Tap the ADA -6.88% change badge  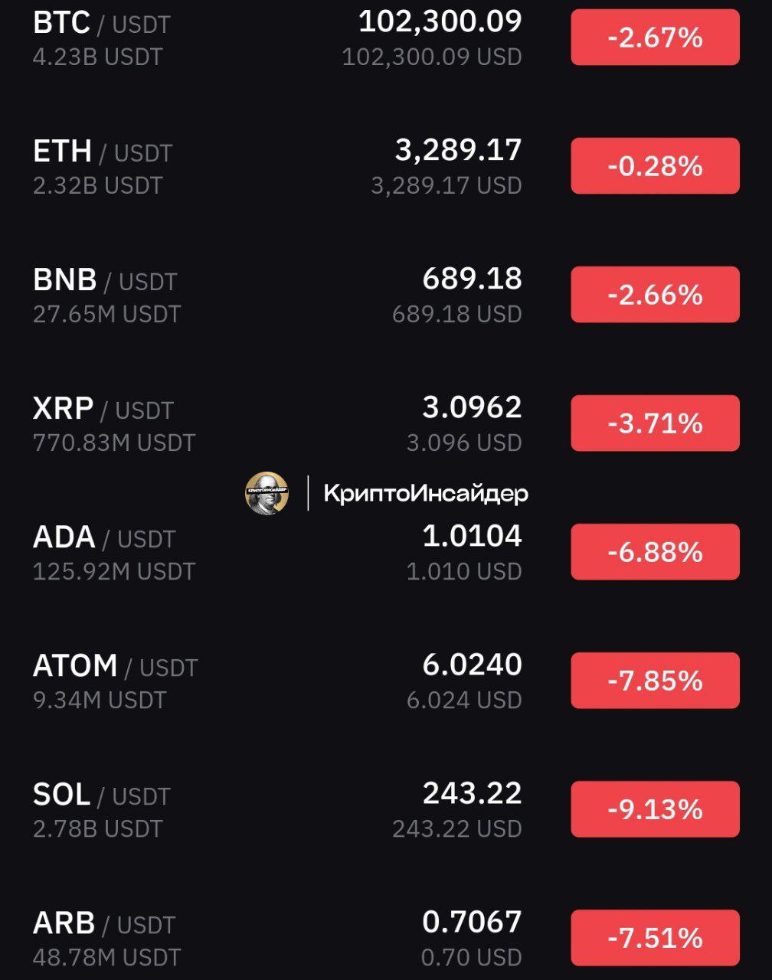(x=655, y=552)
